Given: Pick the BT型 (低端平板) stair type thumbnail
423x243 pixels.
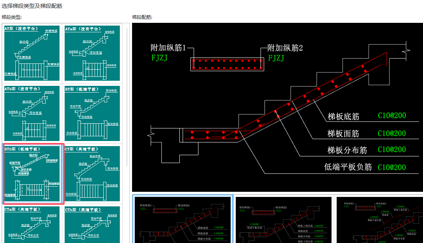Looking at the screenshot, I should [92, 113].
